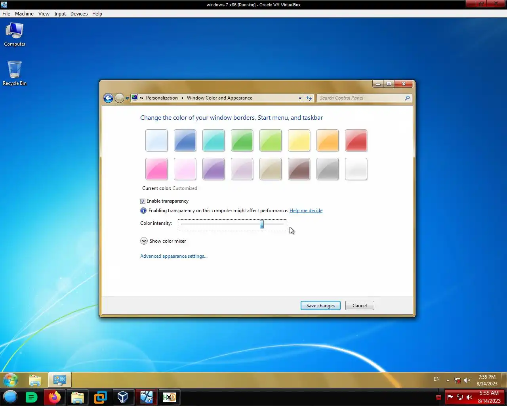
Task: Open the VirtualBox Devices menu
Action: pos(79,13)
